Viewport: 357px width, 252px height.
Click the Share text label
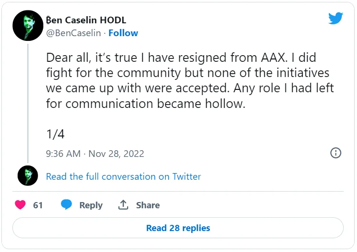pos(148,205)
